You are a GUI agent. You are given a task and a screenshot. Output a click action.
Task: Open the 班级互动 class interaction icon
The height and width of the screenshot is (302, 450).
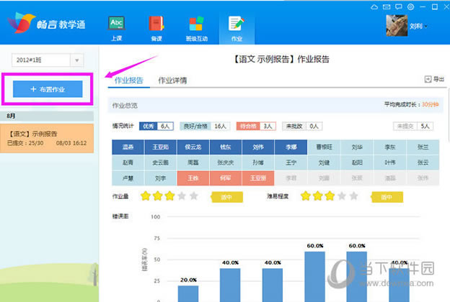point(195,26)
